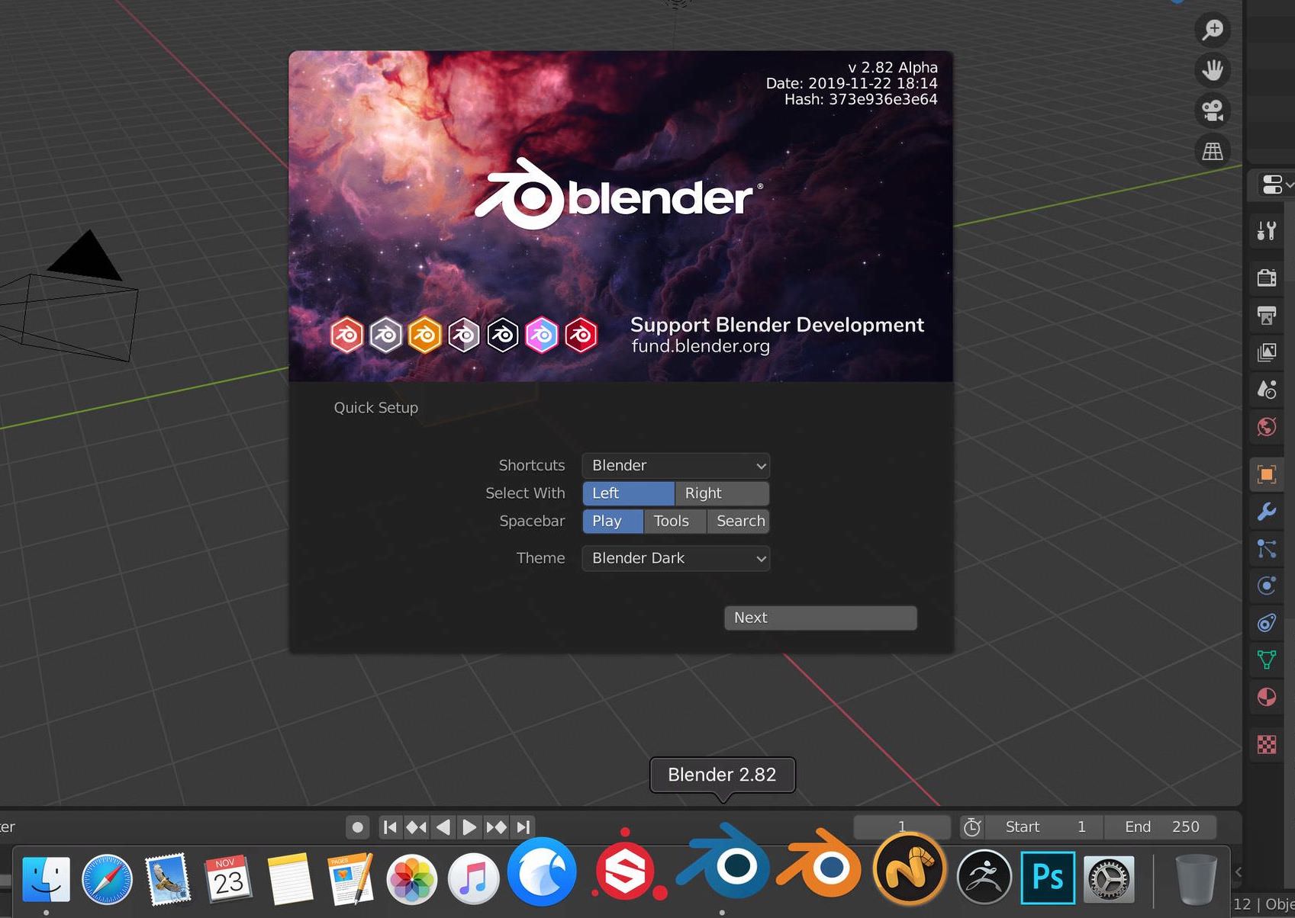This screenshot has height=918, width=1295.
Task: Click the blue Blender 2.82 Dock icon
Action: pos(723,863)
